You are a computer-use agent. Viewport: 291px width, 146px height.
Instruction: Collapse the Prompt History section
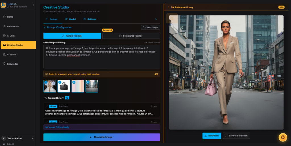(x=157, y=98)
